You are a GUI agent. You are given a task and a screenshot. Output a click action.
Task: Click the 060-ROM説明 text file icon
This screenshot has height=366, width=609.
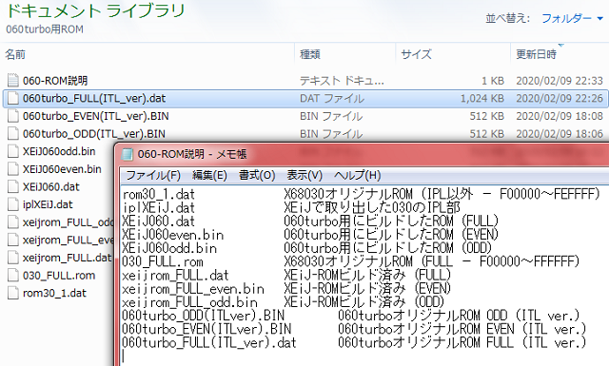pyautogui.click(x=12, y=81)
